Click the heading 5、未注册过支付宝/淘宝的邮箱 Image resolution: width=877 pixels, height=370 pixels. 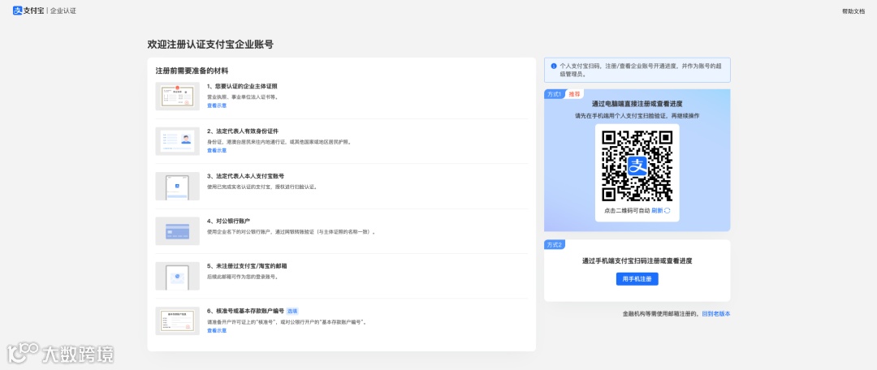(247, 266)
